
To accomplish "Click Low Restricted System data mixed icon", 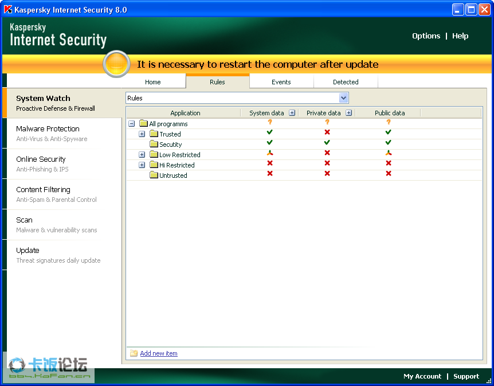I will tap(270, 153).
